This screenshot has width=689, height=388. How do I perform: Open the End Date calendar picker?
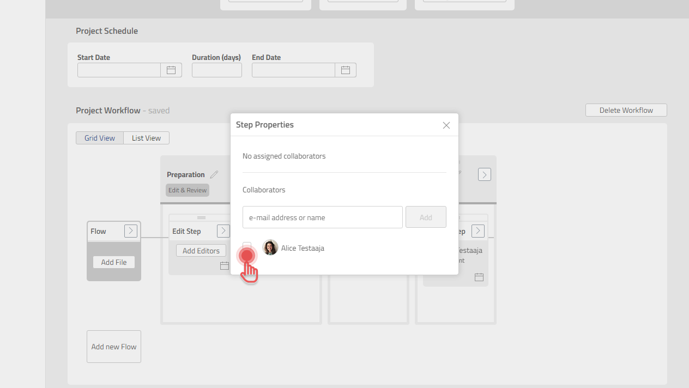point(346,70)
